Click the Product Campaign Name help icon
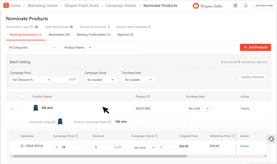Screen dimensions: 277x164 coord(110,122)
